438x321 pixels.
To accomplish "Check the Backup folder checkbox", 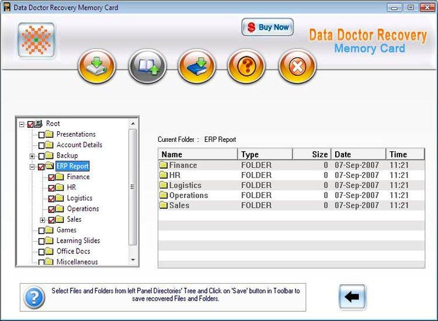I will 41,156.
